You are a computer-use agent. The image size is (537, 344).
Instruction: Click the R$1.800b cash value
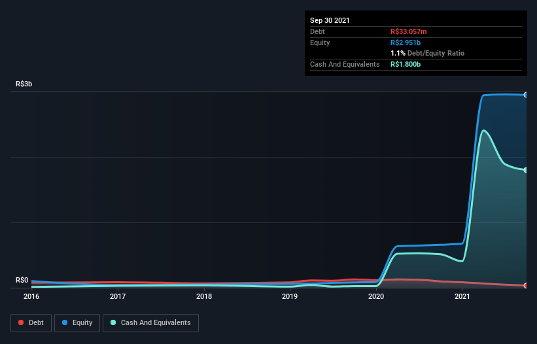(x=406, y=64)
